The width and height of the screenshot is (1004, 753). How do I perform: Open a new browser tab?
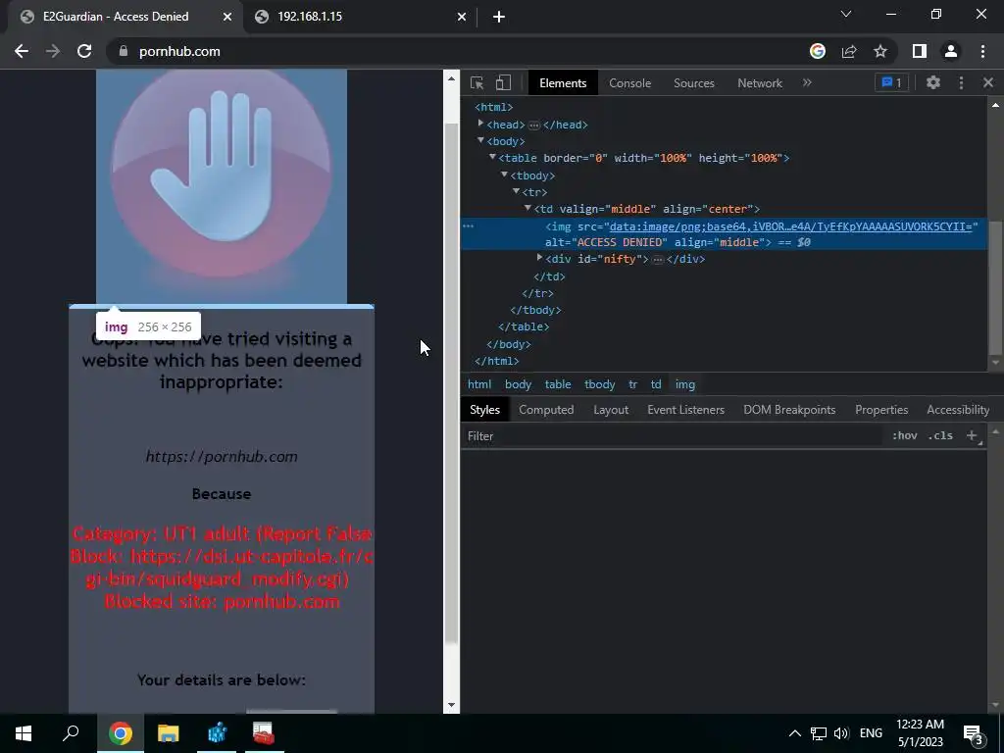click(499, 17)
